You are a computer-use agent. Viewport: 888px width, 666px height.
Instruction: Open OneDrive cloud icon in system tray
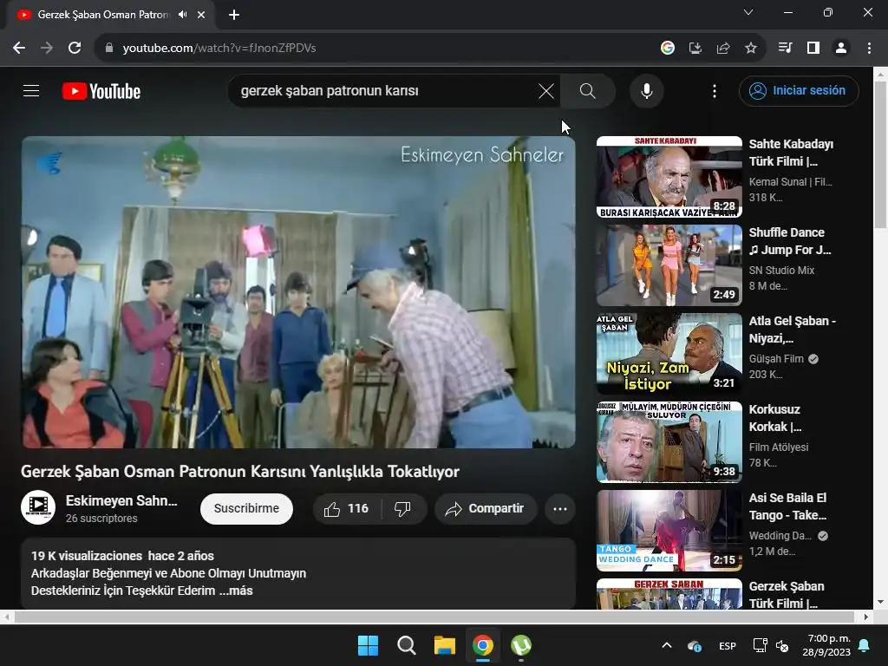click(695, 645)
